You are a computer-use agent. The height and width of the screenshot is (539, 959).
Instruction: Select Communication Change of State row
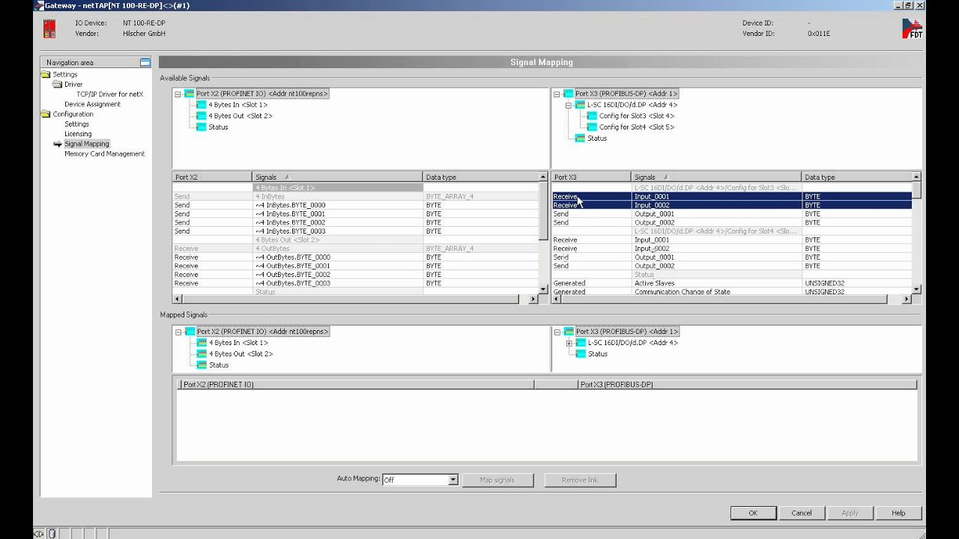pos(732,291)
